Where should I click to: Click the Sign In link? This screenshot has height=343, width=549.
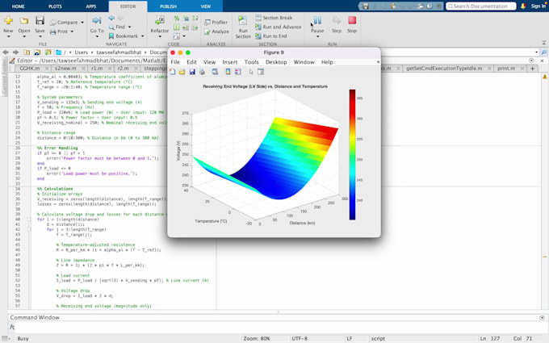(538, 6)
